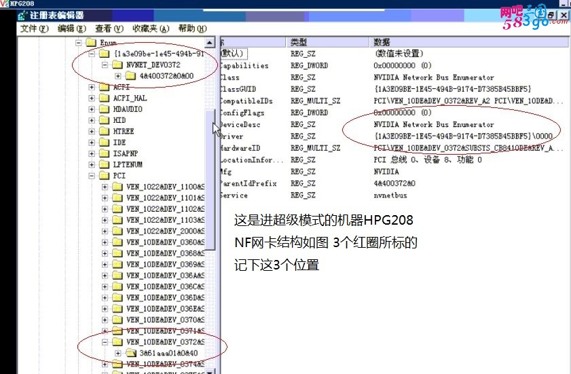Click tree pane scroll up arrow

209,43
